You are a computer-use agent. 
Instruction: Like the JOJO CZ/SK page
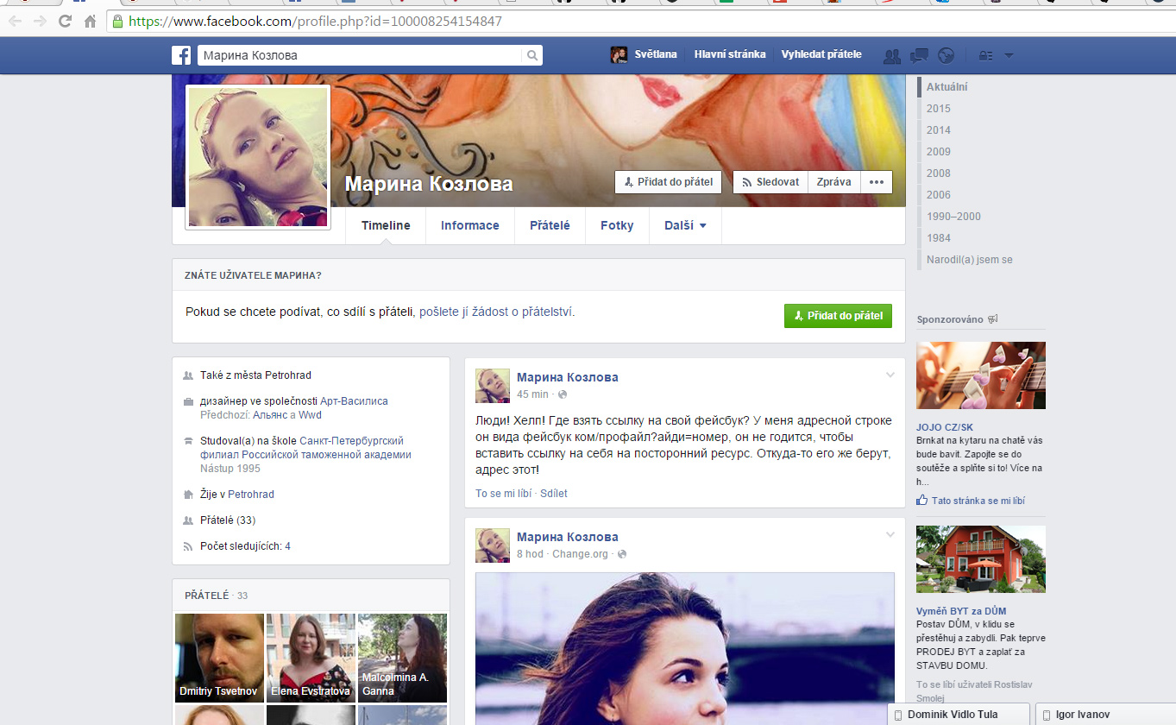pyautogui.click(x=971, y=501)
